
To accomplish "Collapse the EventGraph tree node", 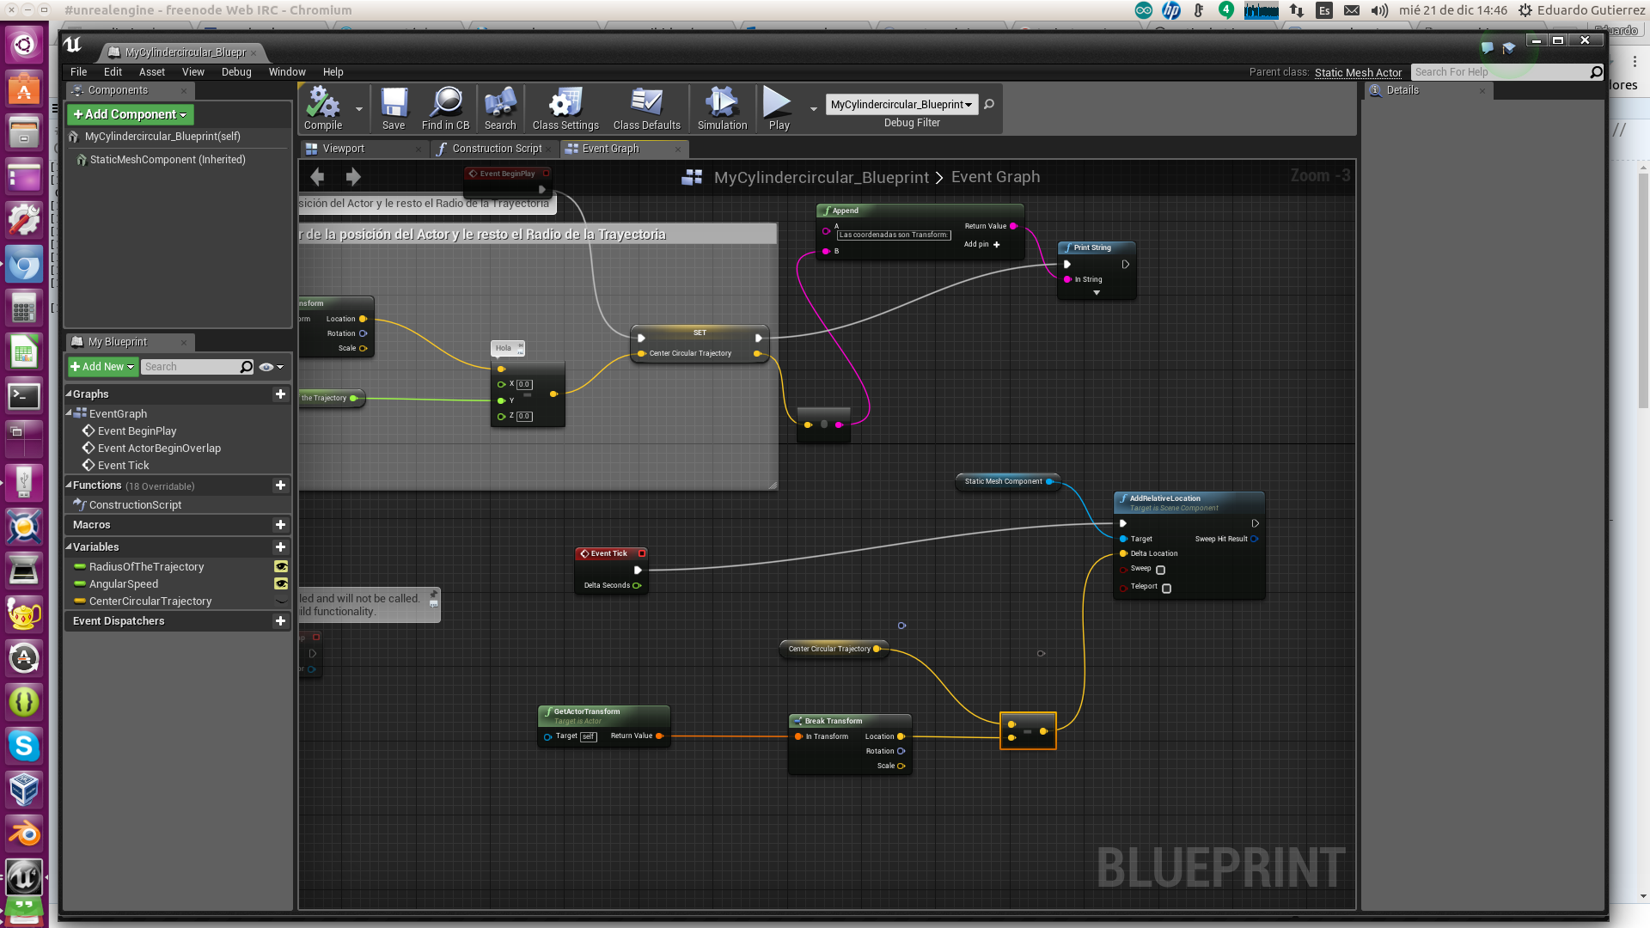I will (x=69, y=413).
